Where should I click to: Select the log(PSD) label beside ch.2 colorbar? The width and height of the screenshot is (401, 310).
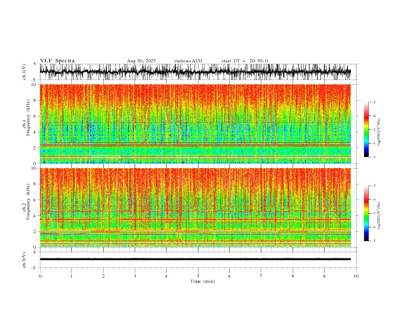click(x=379, y=215)
